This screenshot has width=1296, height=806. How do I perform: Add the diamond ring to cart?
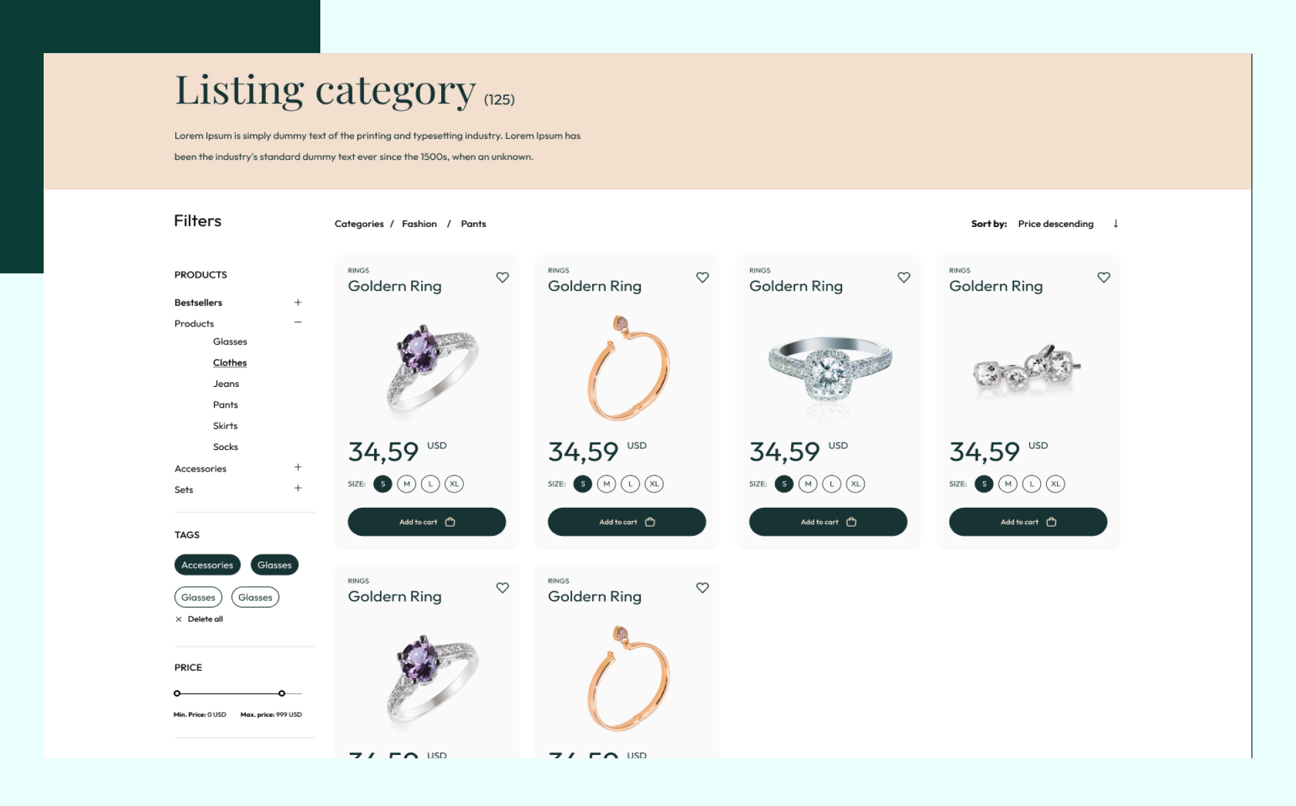click(827, 522)
